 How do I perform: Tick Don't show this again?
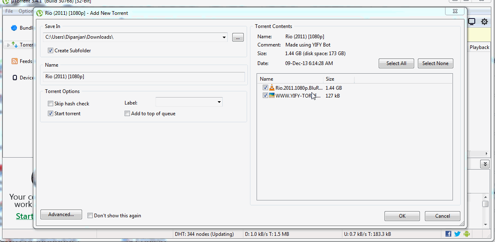[90, 216]
